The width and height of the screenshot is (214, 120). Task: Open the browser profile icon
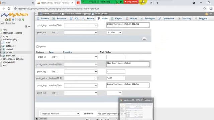tap(211, 9)
